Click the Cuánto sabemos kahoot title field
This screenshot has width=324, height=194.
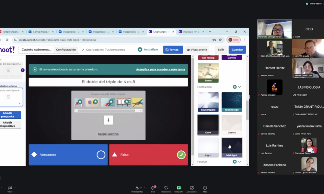[x=36, y=50]
